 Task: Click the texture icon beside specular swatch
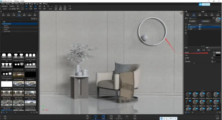tap(214, 55)
